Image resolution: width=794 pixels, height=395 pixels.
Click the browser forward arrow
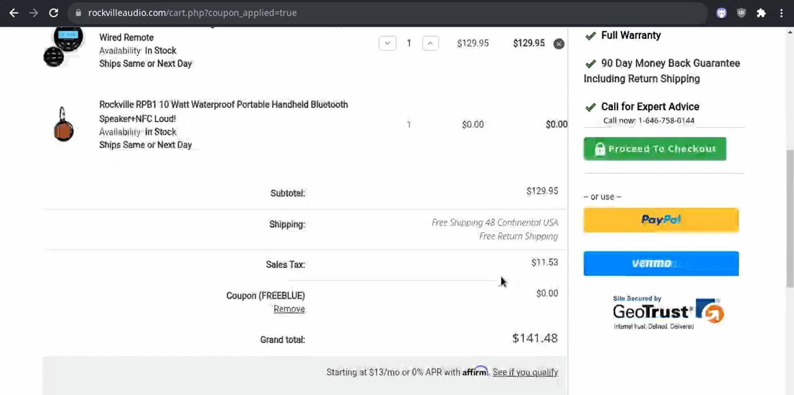coord(34,13)
